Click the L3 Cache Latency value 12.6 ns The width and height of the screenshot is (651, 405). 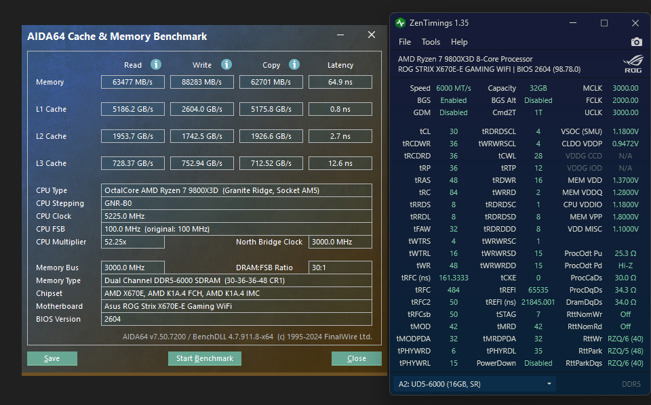(x=340, y=163)
